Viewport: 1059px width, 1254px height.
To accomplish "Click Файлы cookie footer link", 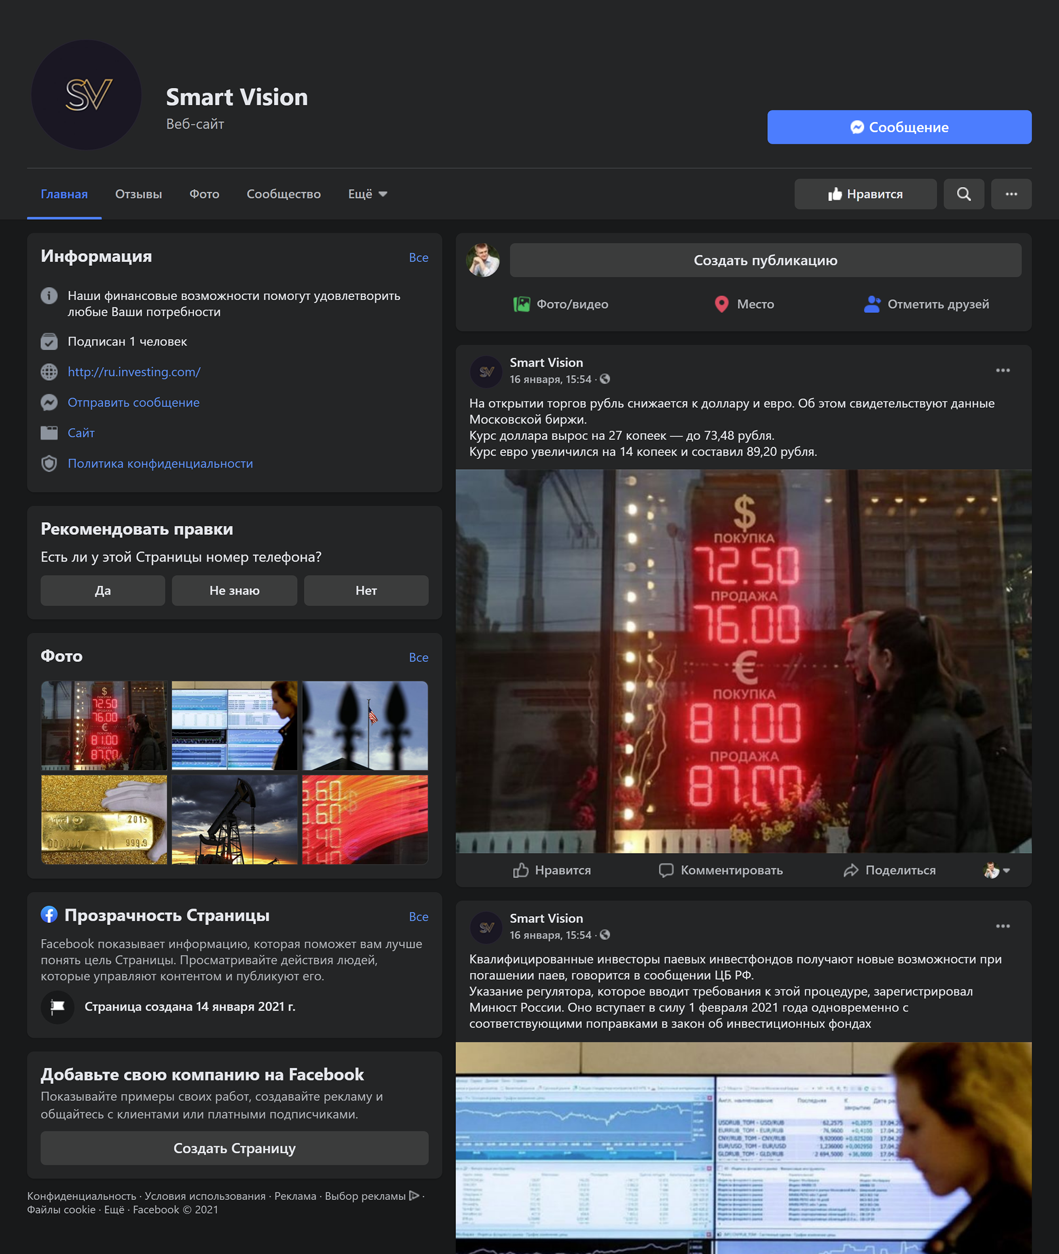I will [x=61, y=1210].
